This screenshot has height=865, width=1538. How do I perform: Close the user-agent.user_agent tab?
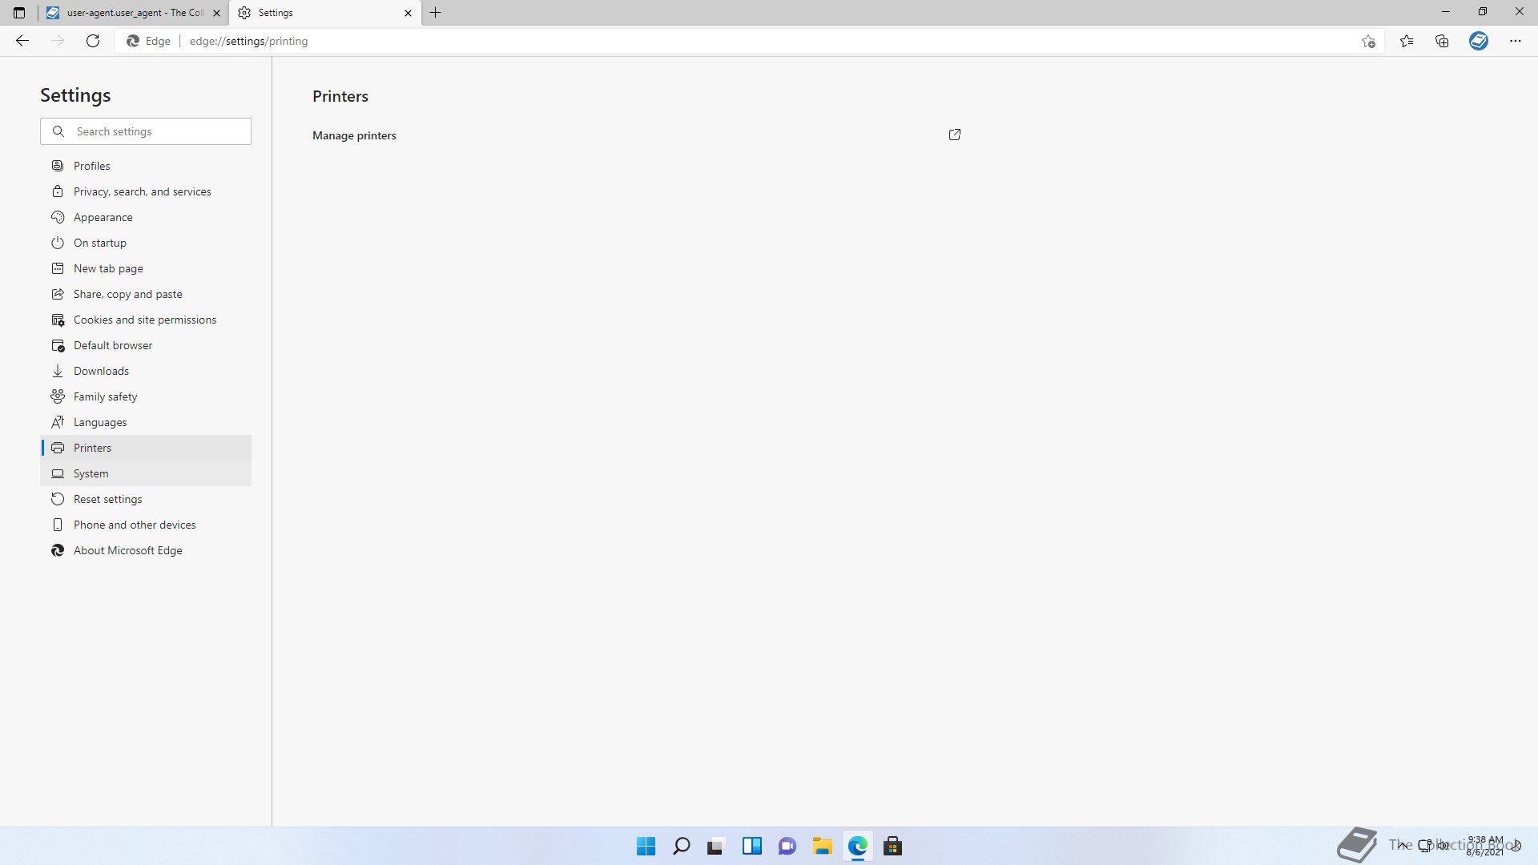pyautogui.click(x=216, y=13)
